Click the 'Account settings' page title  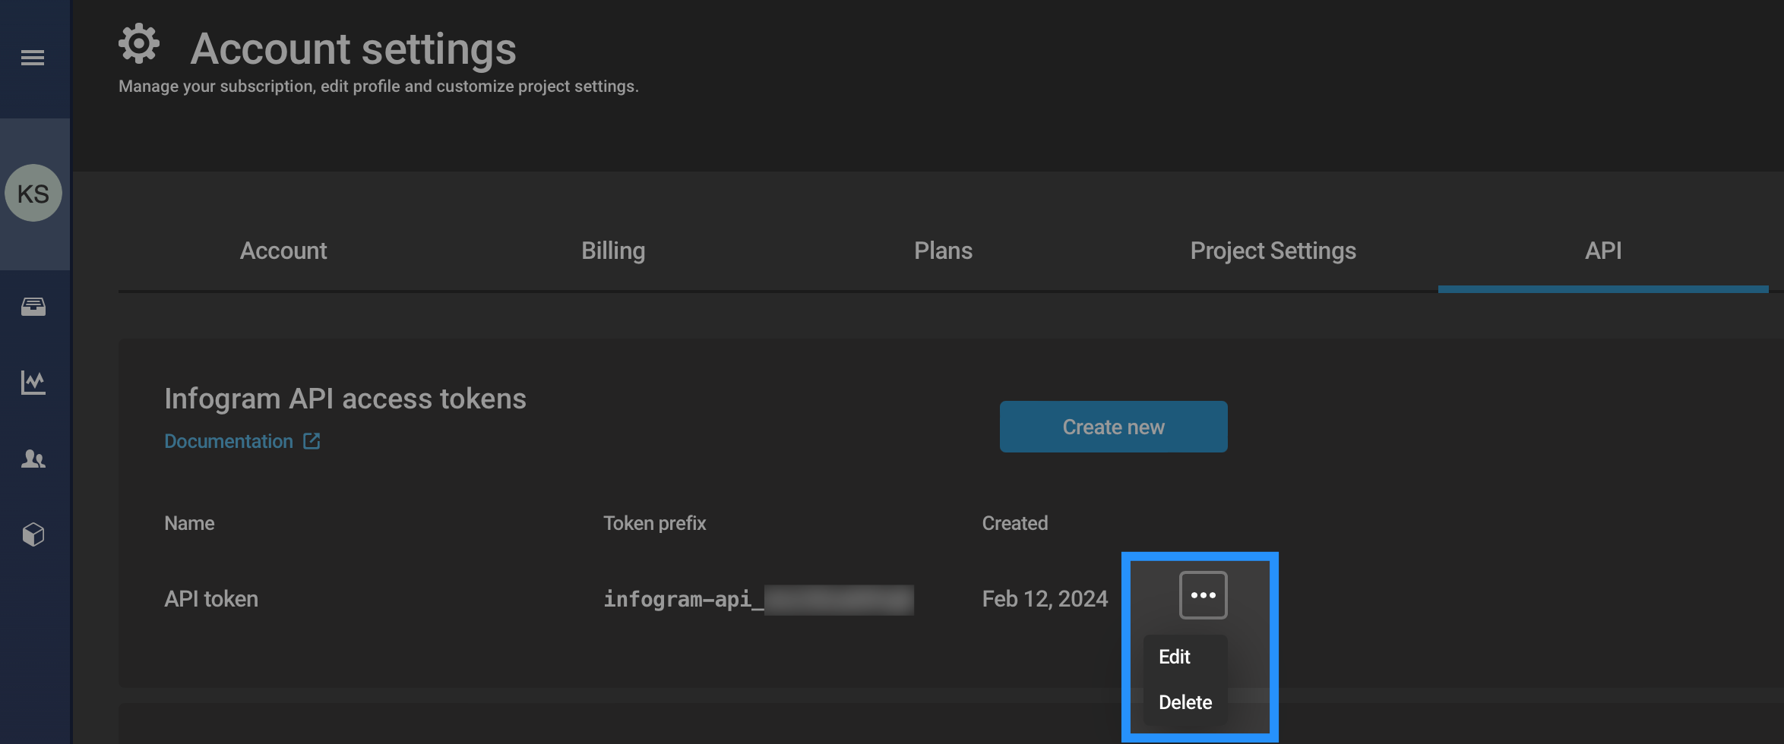tap(353, 49)
